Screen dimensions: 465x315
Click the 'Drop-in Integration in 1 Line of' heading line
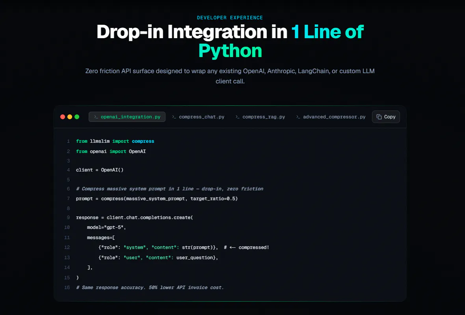click(230, 31)
